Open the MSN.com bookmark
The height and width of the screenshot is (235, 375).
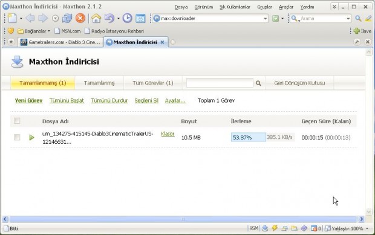tap(68, 31)
